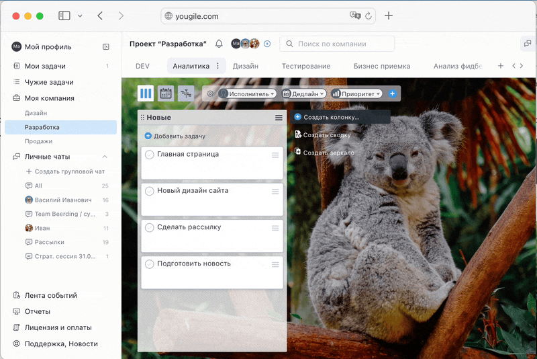Switch to the kanban board view icon
This screenshot has width=537, height=359.
[x=146, y=93]
